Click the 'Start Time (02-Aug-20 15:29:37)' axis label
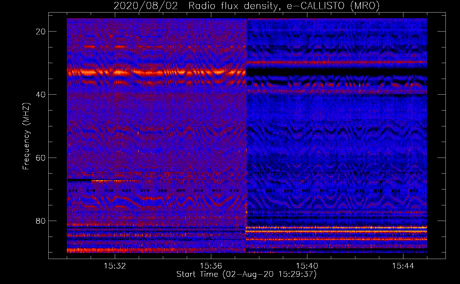 246,274
